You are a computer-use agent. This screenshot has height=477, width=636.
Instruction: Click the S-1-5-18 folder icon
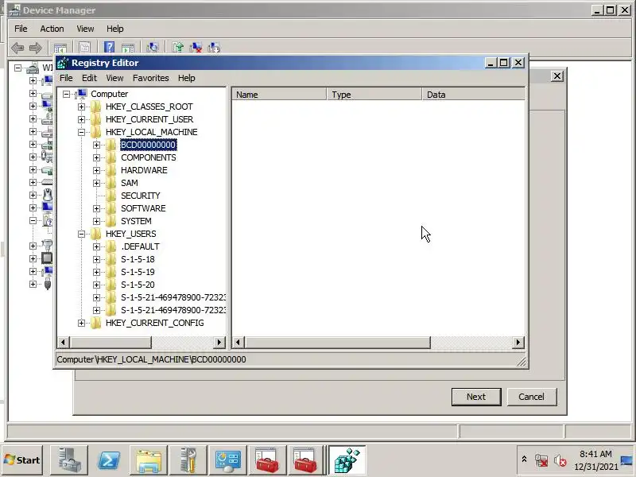click(x=111, y=259)
